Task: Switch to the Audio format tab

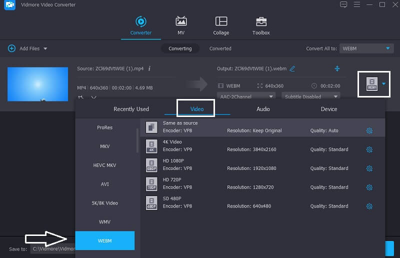Action: 263,109
